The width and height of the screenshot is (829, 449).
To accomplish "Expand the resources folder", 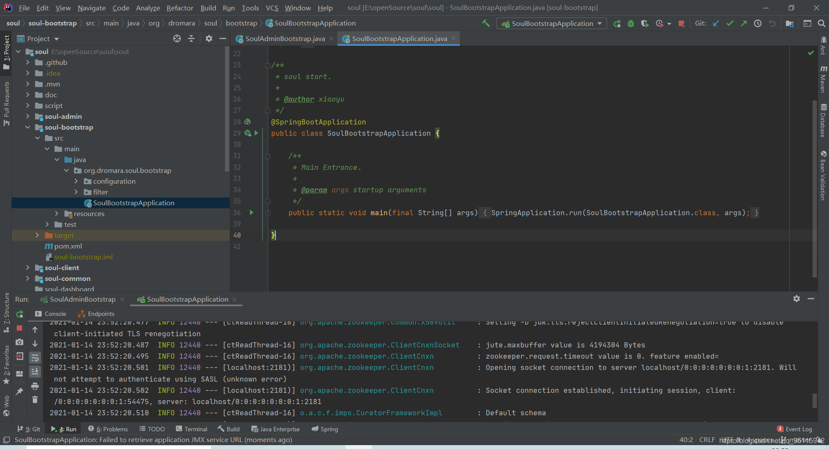I will pyautogui.click(x=57, y=213).
